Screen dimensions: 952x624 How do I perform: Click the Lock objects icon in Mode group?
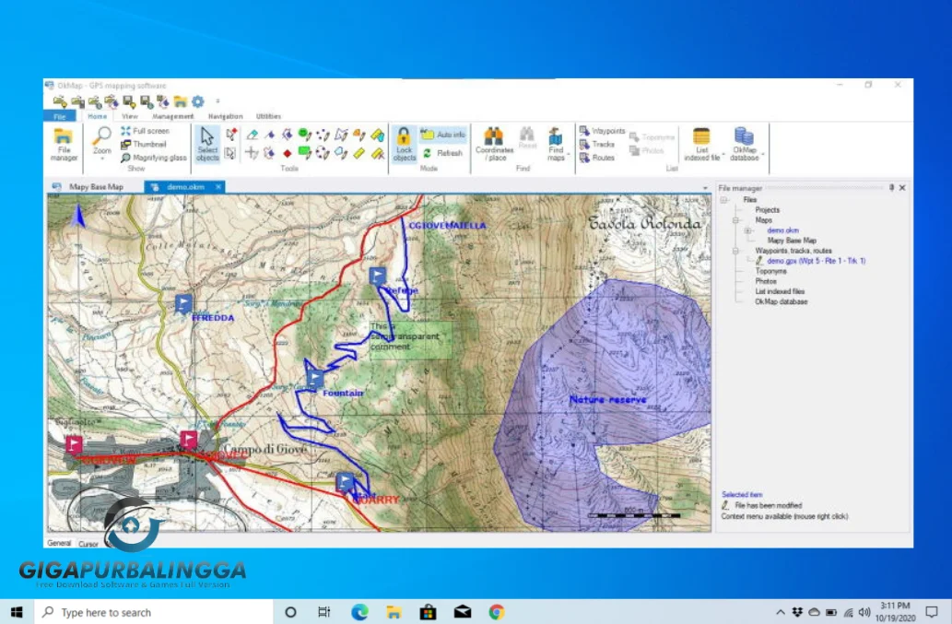(x=402, y=138)
